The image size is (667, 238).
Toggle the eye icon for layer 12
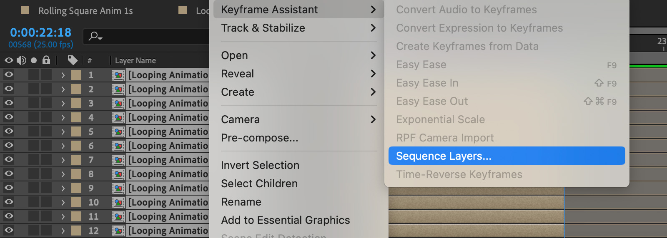(x=9, y=230)
